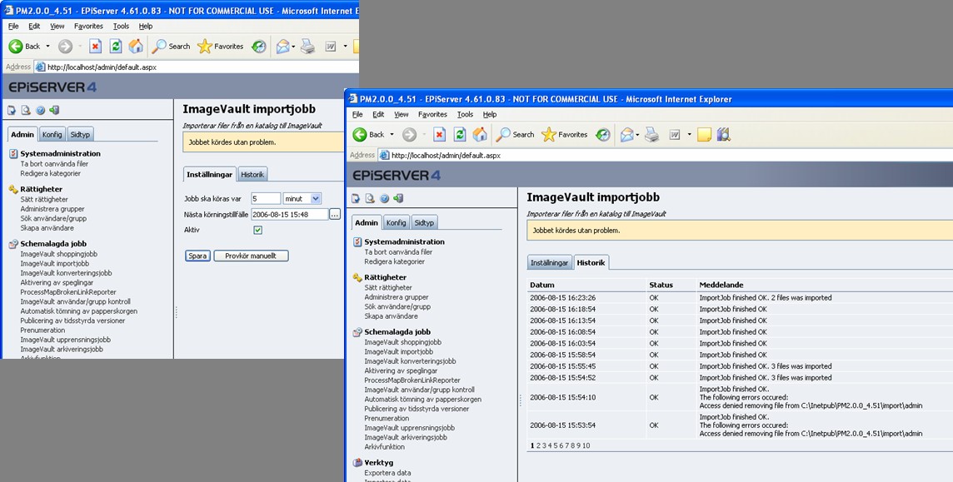Open Search in the front window toolbar
This screenshot has height=482, width=953.
click(x=515, y=134)
